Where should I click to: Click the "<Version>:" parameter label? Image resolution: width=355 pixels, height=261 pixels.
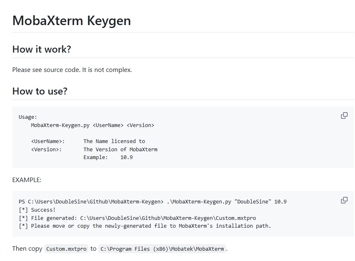coord(47,149)
